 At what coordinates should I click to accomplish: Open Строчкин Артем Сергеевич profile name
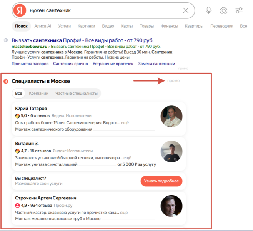pos(46,198)
